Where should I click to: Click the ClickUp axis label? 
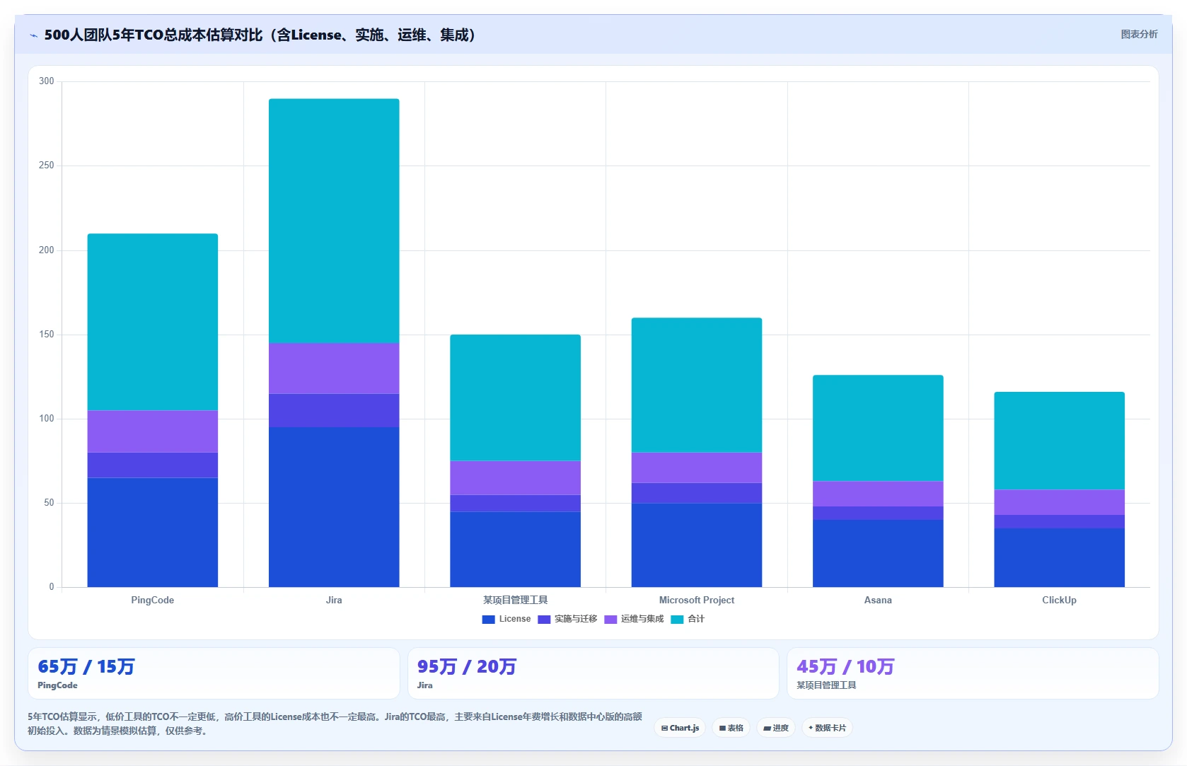pos(1059,600)
